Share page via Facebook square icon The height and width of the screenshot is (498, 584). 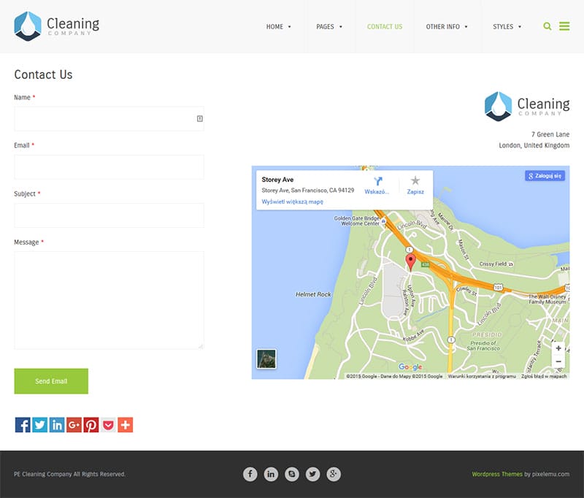(23, 425)
